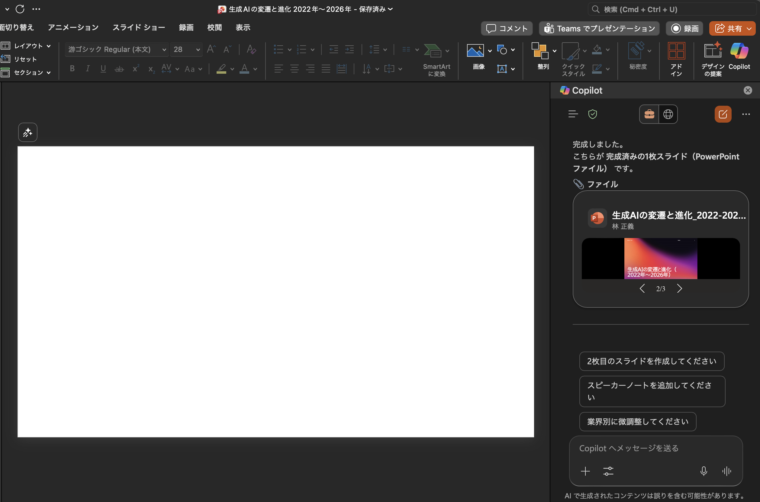Open the font name 游ゴシック dropdown

point(164,50)
